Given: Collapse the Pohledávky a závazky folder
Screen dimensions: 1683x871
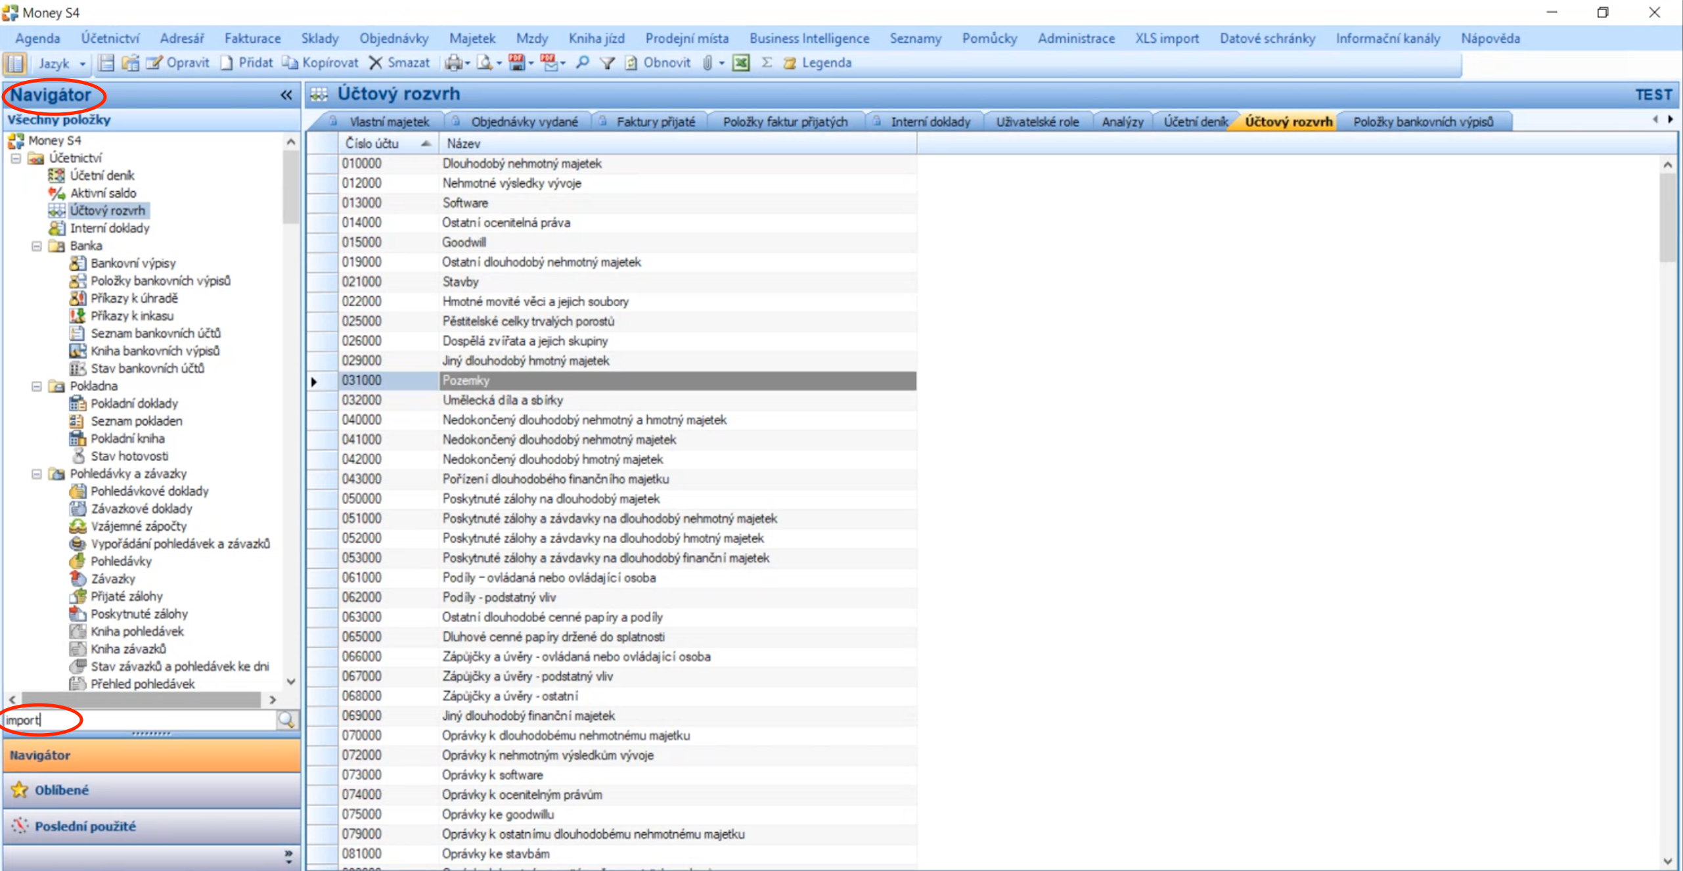Looking at the screenshot, I should click(37, 474).
